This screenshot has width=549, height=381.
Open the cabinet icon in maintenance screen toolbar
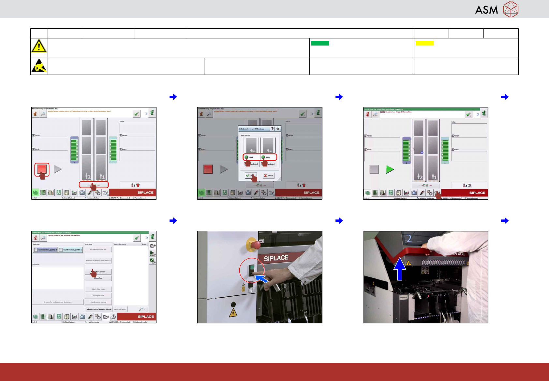(x=67, y=317)
